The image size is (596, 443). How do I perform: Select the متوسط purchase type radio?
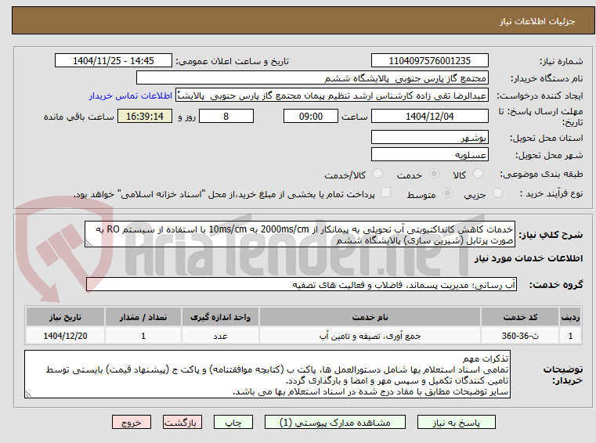tap(447, 193)
